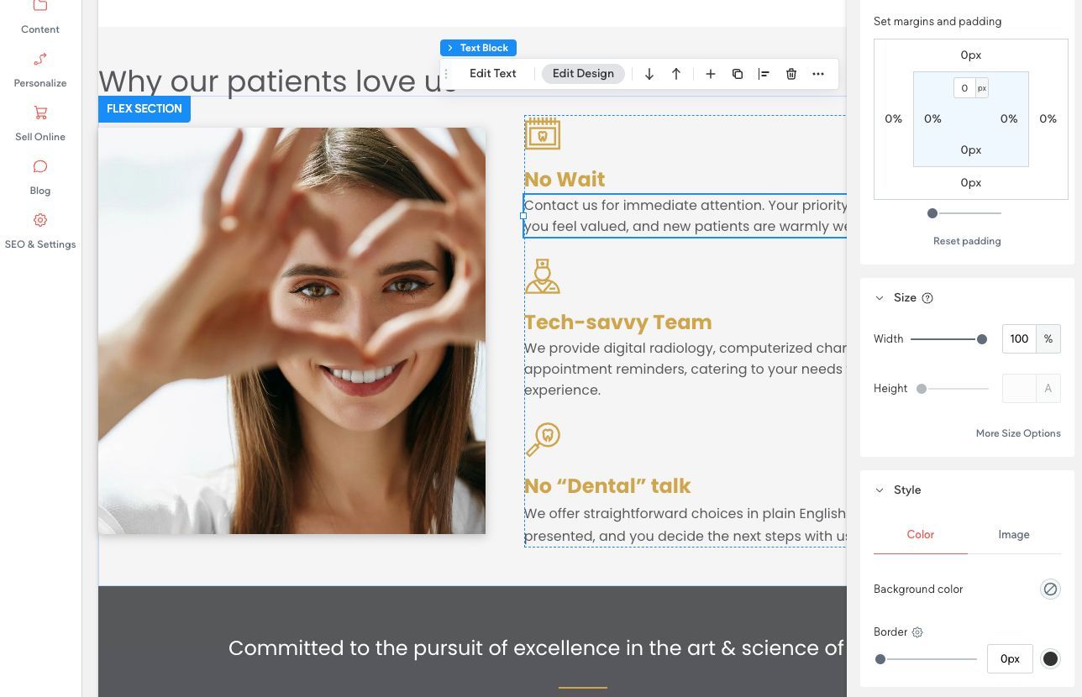This screenshot has height=697, width=1082.
Task: Duplicate the selected text block
Action: coord(738,74)
